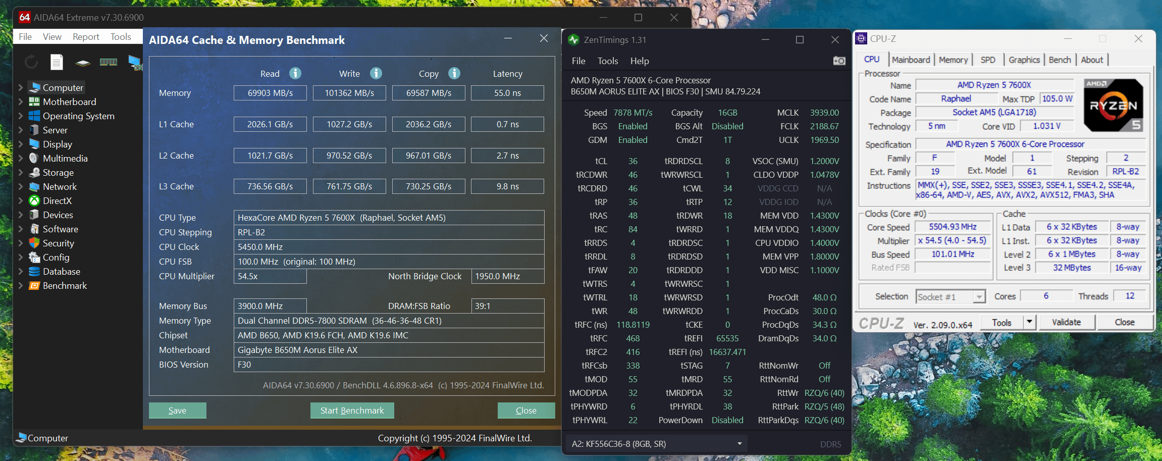Screen dimensions: 1162x461
Task: Open the View menu in AIDA64
Action: pyautogui.click(x=52, y=36)
